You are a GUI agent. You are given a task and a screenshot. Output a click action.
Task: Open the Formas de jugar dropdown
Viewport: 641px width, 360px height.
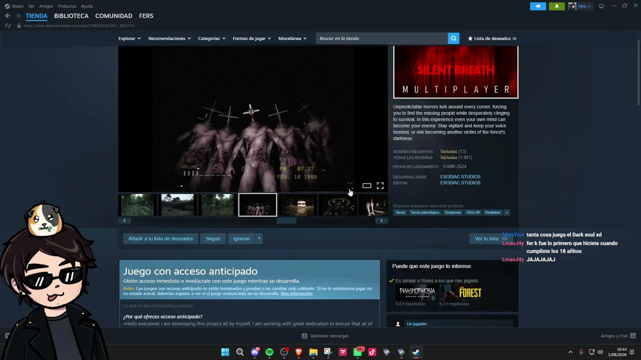(x=252, y=38)
